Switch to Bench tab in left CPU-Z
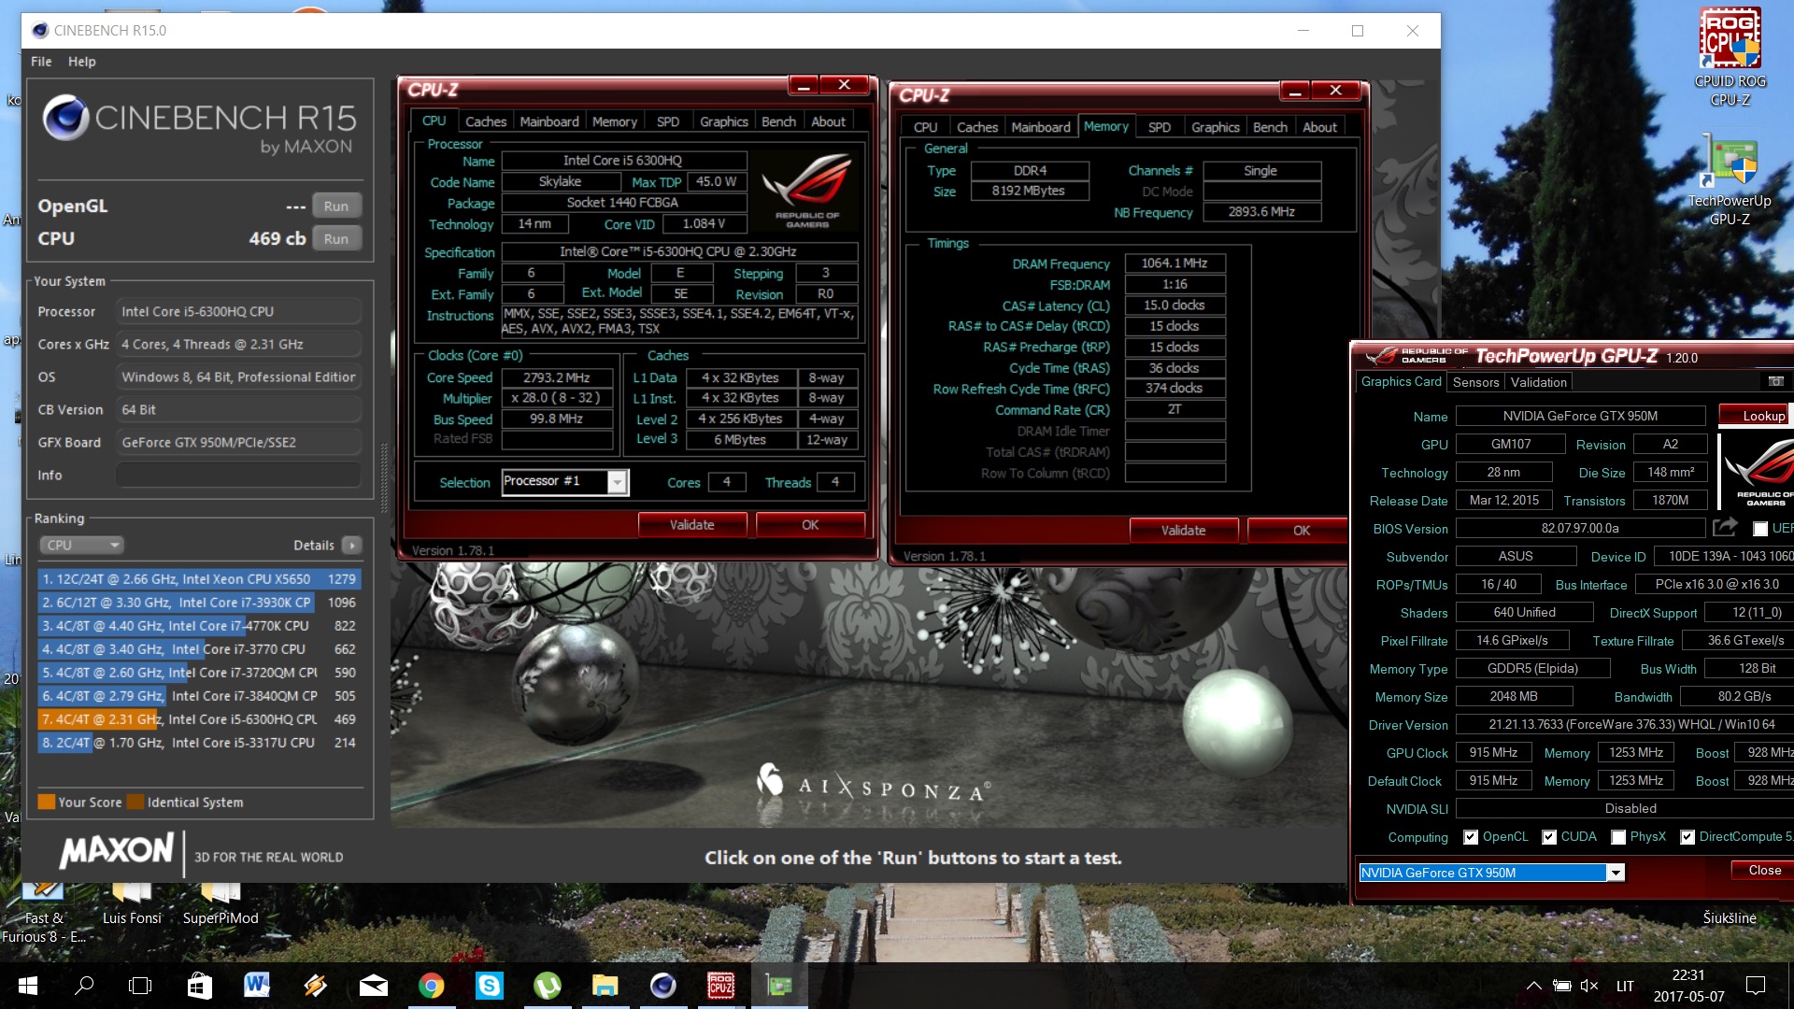1794x1009 pixels. [778, 121]
